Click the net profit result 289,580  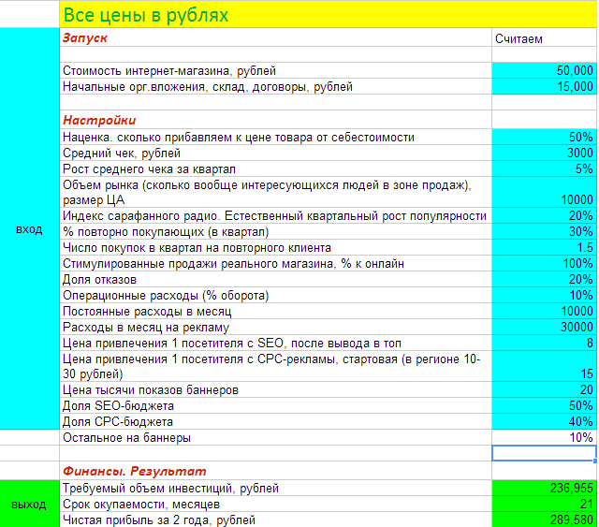(x=544, y=520)
